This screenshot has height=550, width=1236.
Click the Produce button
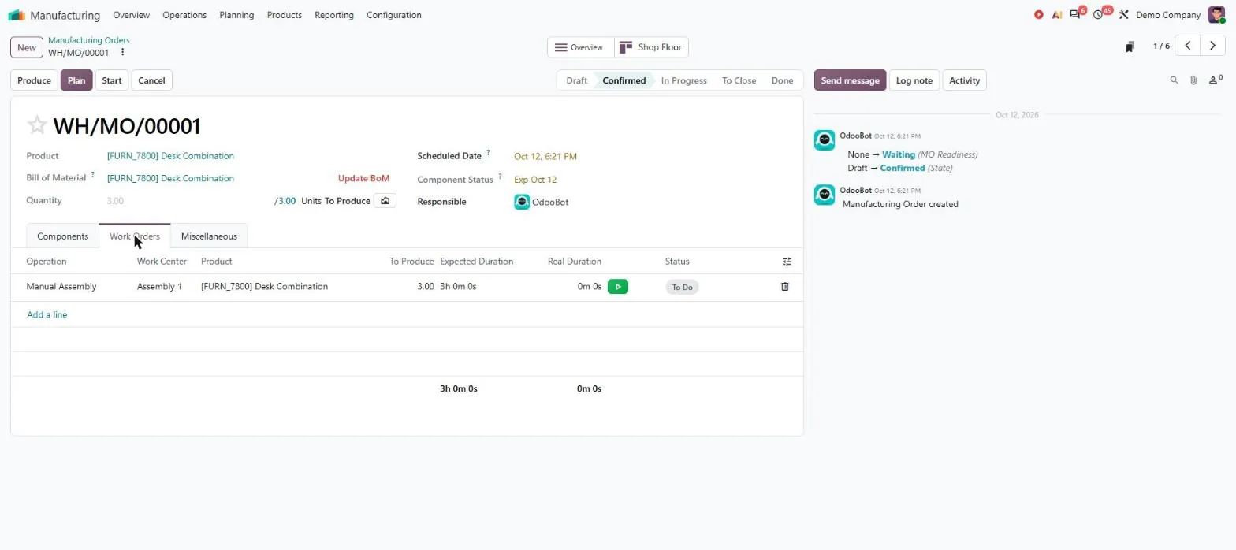(34, 80)
